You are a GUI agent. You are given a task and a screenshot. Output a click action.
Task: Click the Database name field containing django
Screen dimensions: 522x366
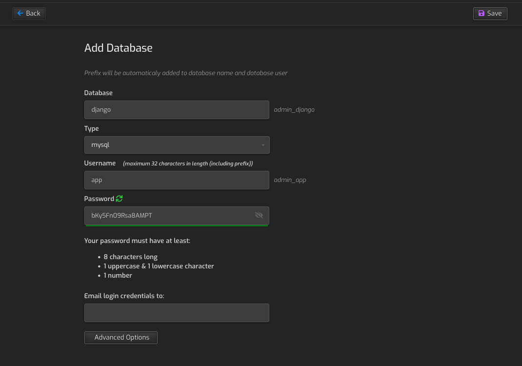(177, 110)
